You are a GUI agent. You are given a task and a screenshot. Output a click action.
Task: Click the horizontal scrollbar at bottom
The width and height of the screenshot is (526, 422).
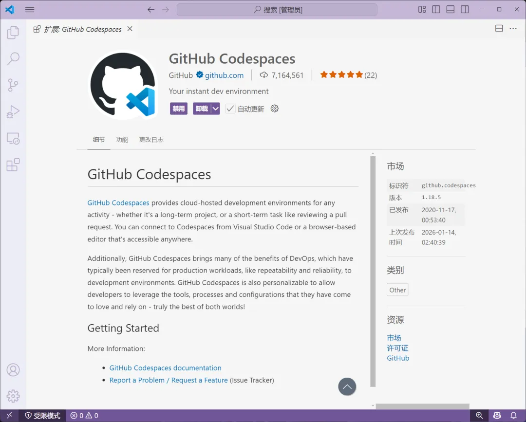[422, 406]
